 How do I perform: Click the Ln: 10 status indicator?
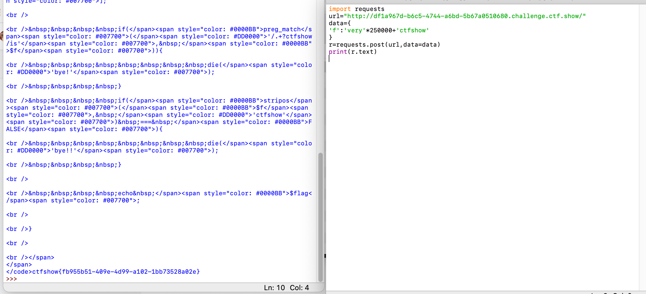[274, 287]
